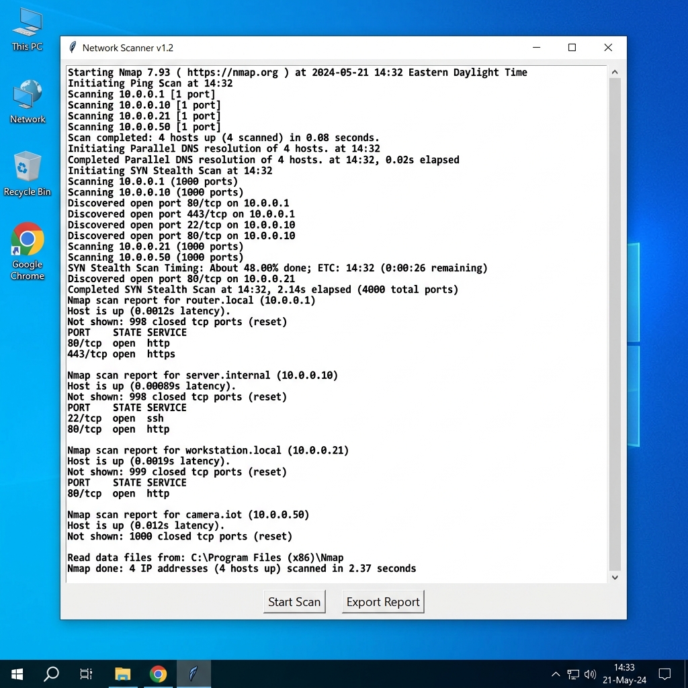
Task: Open the clock and date panel
Action: point(624,673)
